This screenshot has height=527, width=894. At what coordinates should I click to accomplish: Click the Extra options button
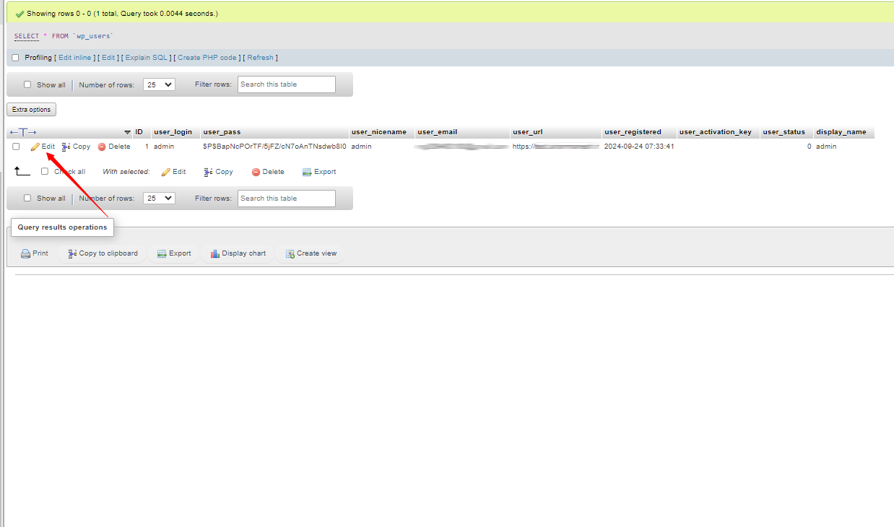pyautogui.click(x=31, y=110)
